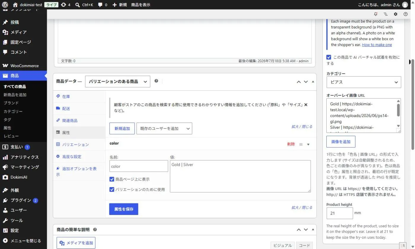Click the help tip icon beside product type
Screen dimensions: 415x249
156,81
